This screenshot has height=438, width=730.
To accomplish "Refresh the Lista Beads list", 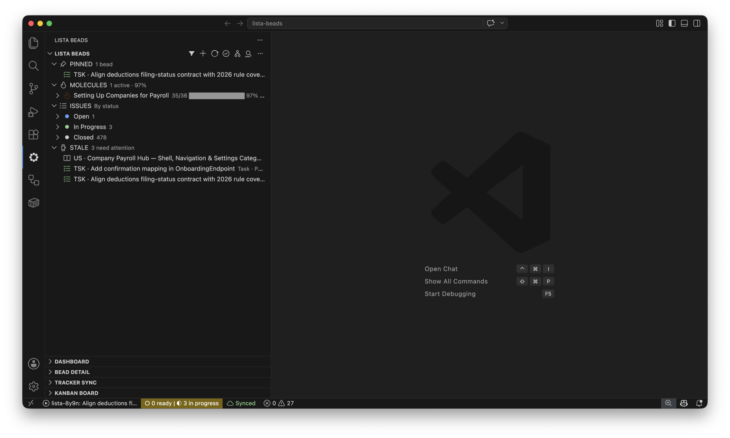I will (x=214, y=54).
